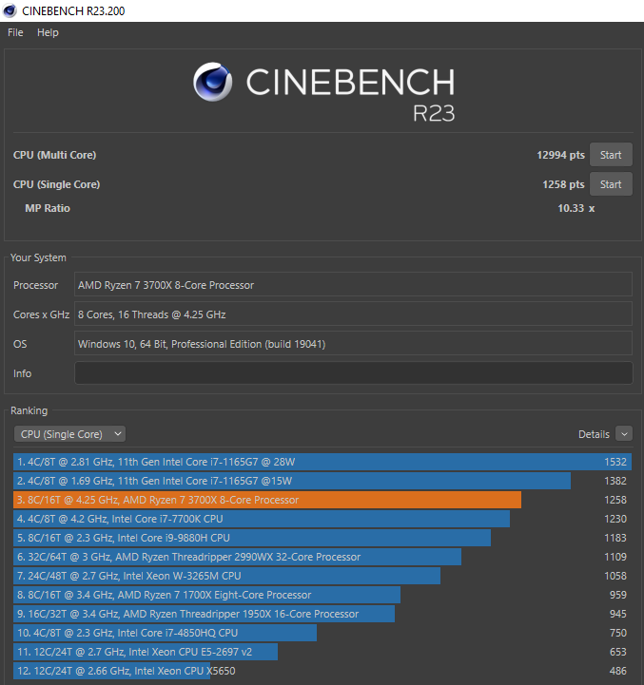Expand the Details chevron in Ranking

tap(624, 434)
